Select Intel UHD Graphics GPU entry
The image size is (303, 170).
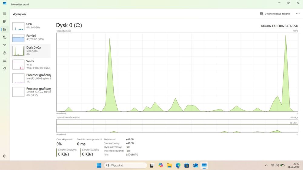click(31, 78)
